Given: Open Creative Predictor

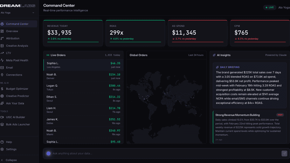Looking at the screenshot, I should coord(19,96).
